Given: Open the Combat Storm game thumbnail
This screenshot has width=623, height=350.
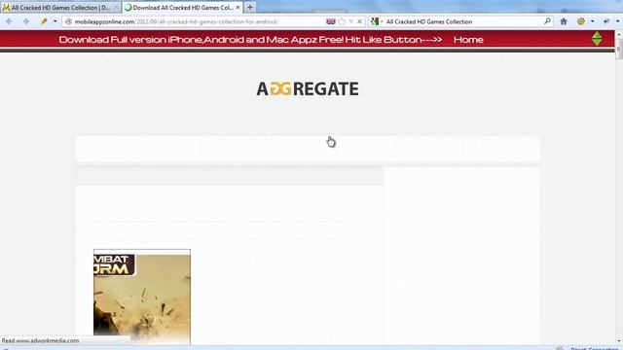Looking at the screenshot, I should (142, 297).
